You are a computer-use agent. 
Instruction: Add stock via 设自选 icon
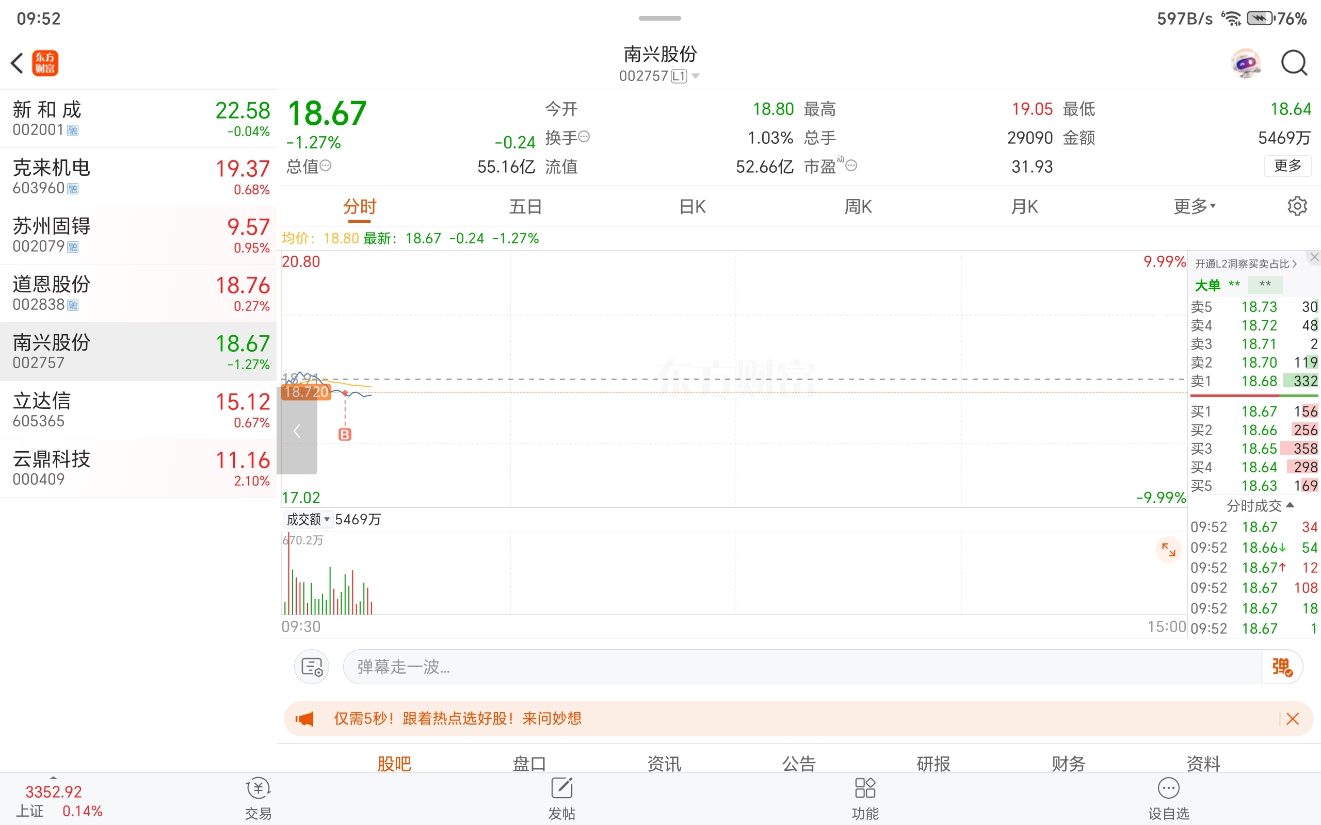(x=1168, y=798)
